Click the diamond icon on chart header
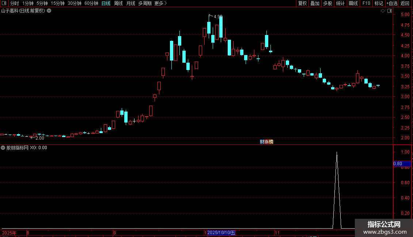The height and width of the screenshot is (237, 413). click(x=383, y=11)
